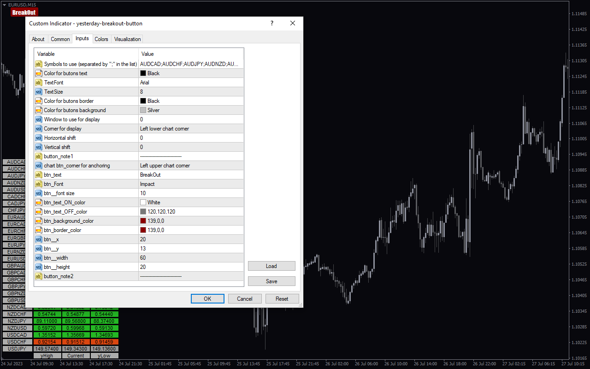
Task: Click the White swatch for btn_text_ON_color
Action: [x=143, y=202]
